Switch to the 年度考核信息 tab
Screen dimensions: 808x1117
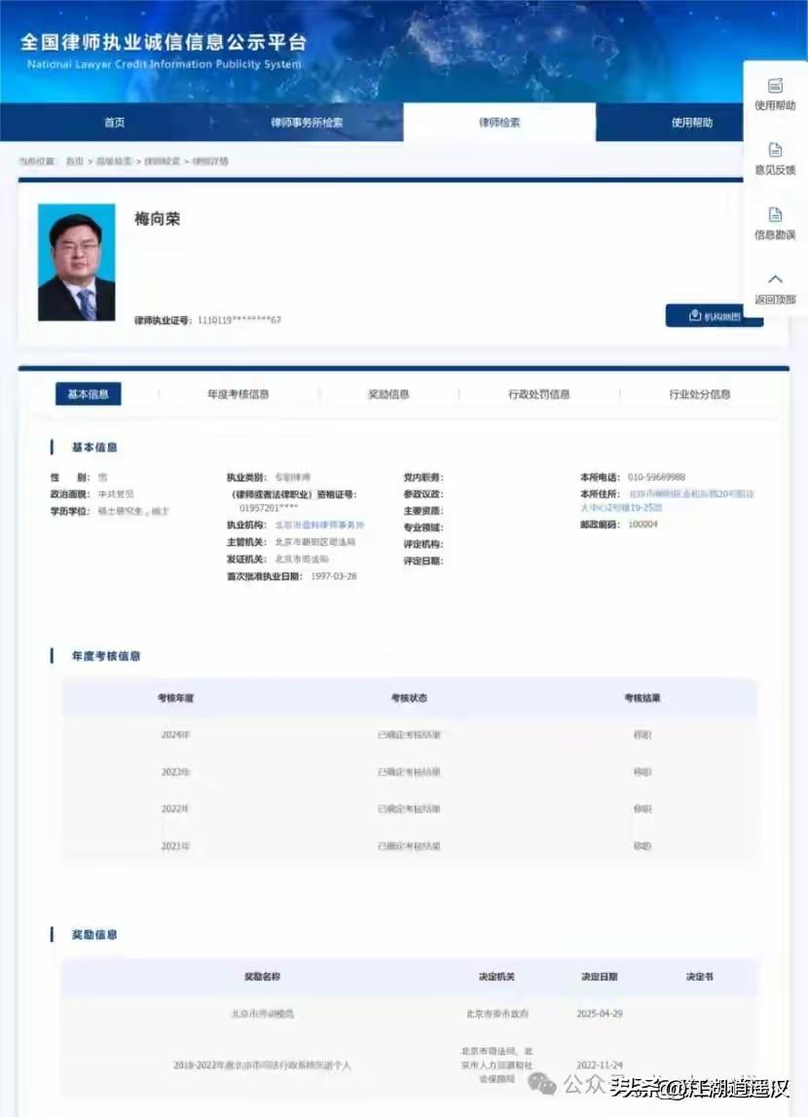[238, 394]
